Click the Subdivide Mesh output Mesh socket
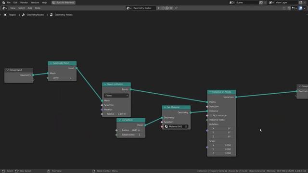The width and height of the screenshot is (308, 173). 77,68
